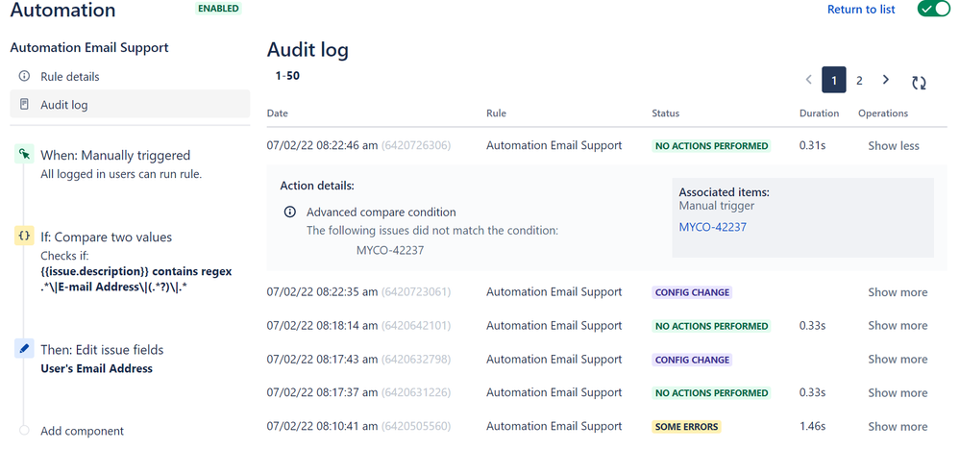Click Advanced compare condition text

tap(381, 212)
